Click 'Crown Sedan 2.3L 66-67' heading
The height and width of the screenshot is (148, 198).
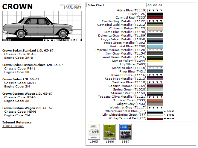click(x=21, y=79)
